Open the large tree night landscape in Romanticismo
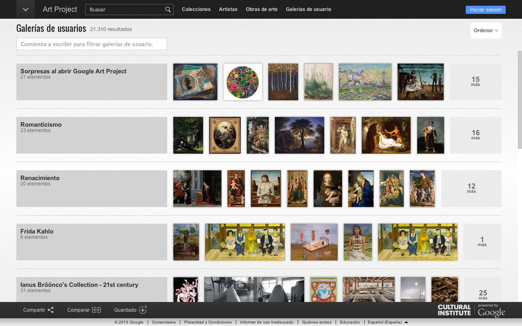 coord(299,135)
